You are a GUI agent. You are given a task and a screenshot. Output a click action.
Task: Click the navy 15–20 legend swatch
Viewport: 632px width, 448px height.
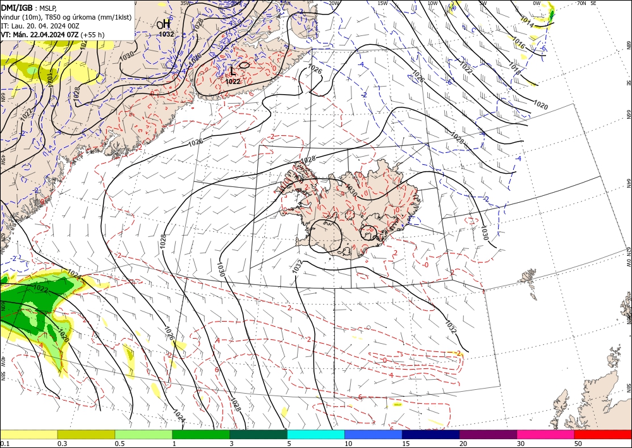coord(431,434)
